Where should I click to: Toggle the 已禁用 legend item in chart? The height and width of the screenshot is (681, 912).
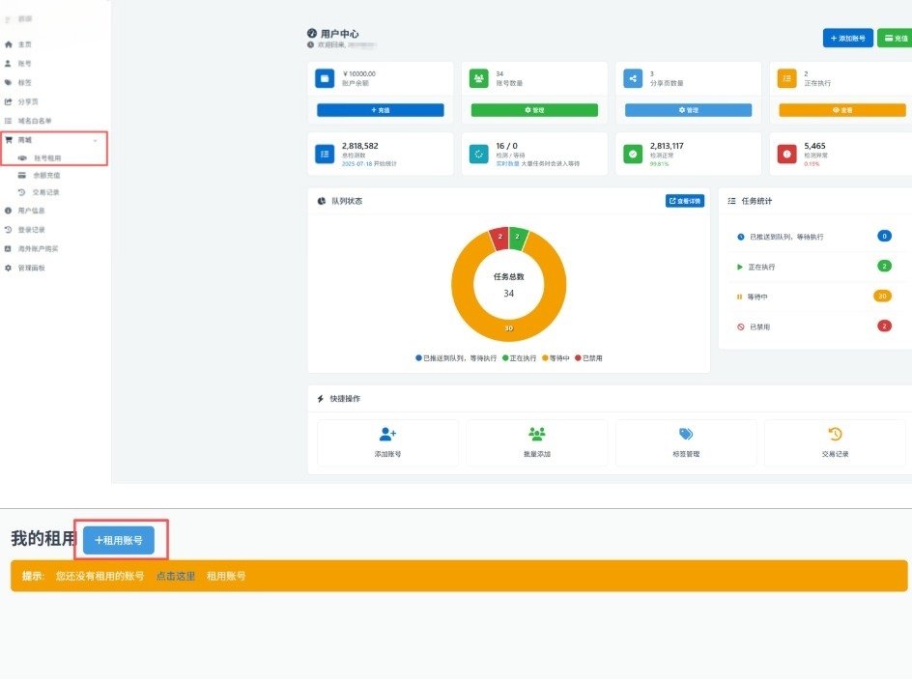(x=588, y=358)
